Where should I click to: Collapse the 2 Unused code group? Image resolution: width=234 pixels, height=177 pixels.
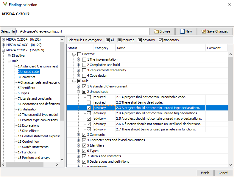point(78,92)
